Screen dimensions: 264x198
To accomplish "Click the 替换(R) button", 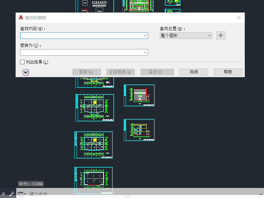I will (x=86, y=72).
